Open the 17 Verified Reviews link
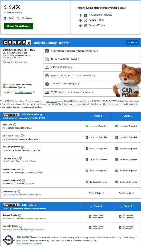Image resolution: width=141 pixels, height=246 pixels. coord(23,92)
